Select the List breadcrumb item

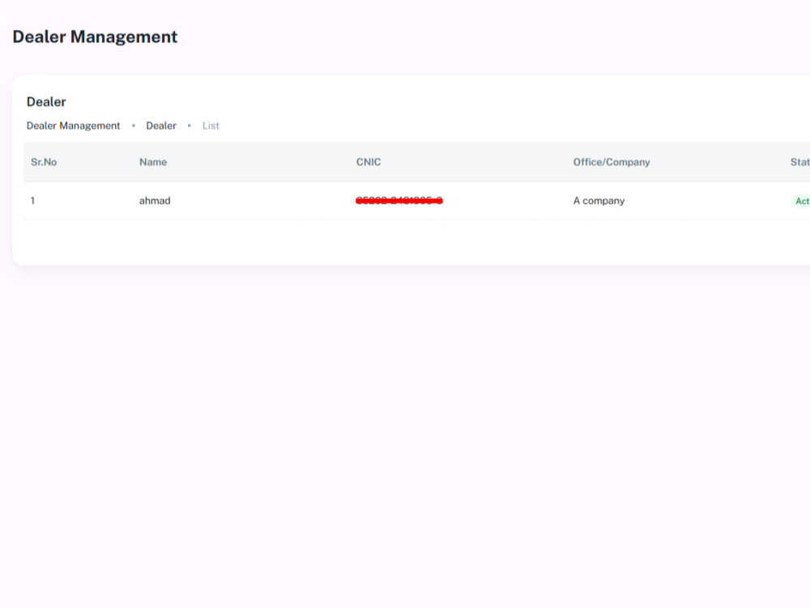click(x=211, y=126)
